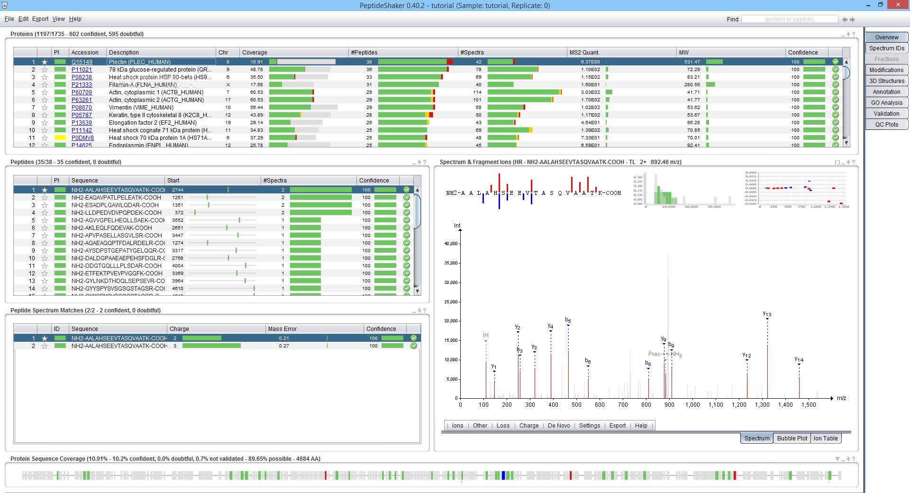Open the Other menu under the spectrum
The height and width of the screenshot is (493, 910).
coord(480,426)
